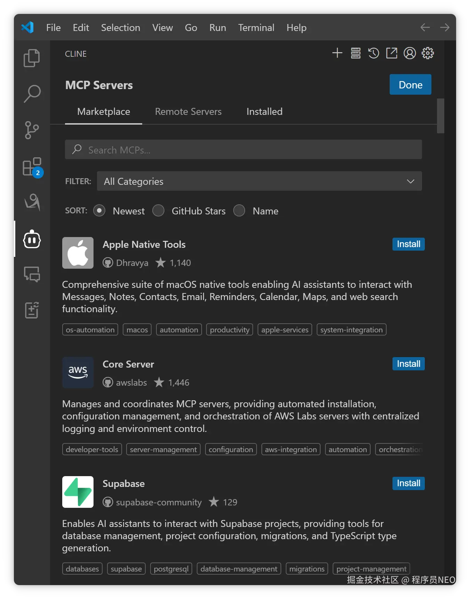Expand the All Categories filter dropdown
Image resolution: width=470 pixels, height=599 pixels.
click(259, 181)
